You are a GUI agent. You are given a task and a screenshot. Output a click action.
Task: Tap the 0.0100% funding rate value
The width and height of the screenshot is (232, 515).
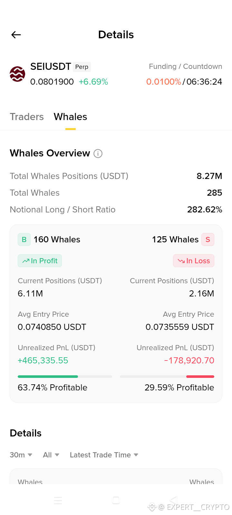tap(164, 82)
